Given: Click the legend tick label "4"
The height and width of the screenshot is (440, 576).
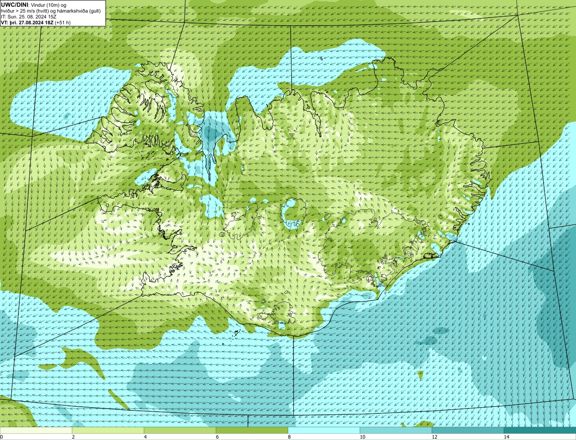Looking at the screenshot, I should pyautogui.click(x=145, y=437).
